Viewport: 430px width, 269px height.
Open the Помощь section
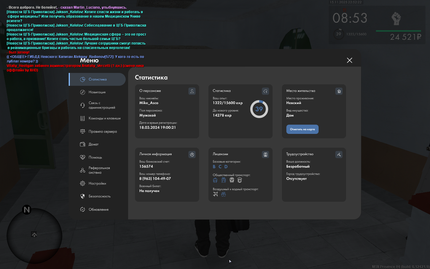click(95, 157)
